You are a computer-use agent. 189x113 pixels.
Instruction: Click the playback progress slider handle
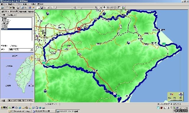coord(56,8)
